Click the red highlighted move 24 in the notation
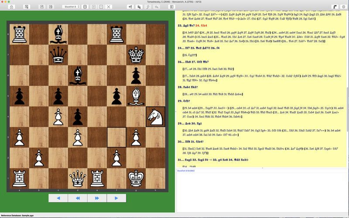349x218 pixels. tap(201, 26)
